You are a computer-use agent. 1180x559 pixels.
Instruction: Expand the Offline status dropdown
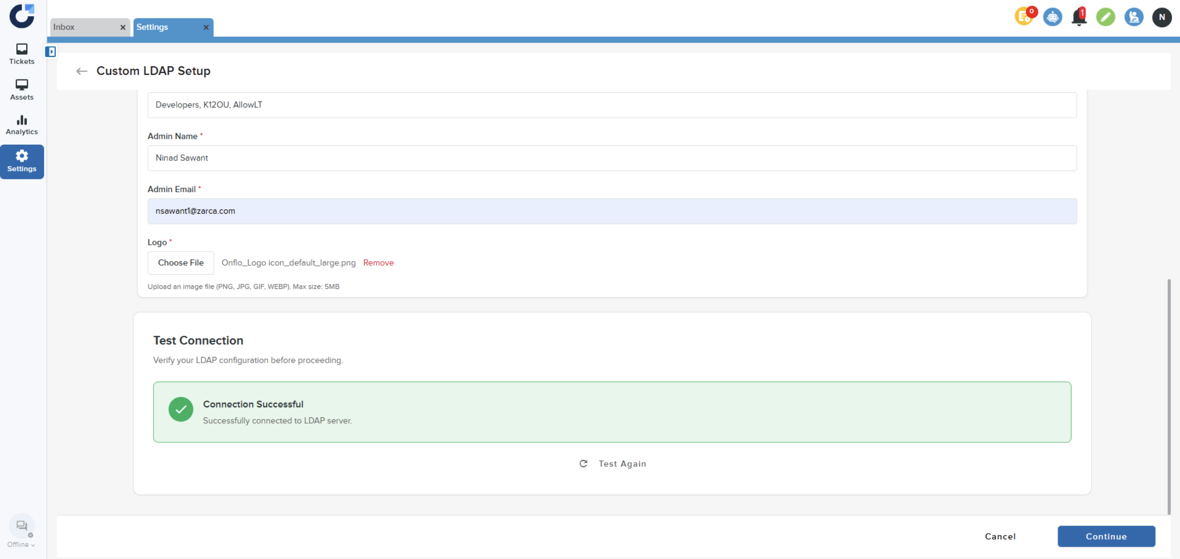pyautogui.click(x=22, y=544)
